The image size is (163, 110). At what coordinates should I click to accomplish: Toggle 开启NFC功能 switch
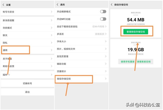103,19
